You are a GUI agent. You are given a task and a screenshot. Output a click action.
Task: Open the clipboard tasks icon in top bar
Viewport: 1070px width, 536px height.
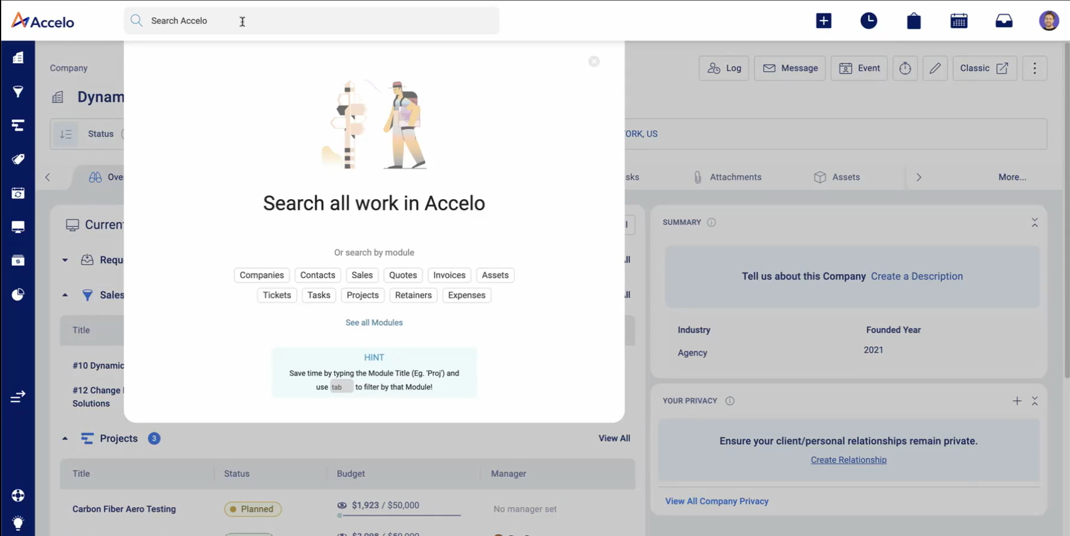coord(914,21)
